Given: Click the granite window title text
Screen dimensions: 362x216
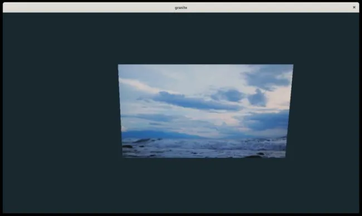Looking at the screenshot, I should tap(181, 8).
